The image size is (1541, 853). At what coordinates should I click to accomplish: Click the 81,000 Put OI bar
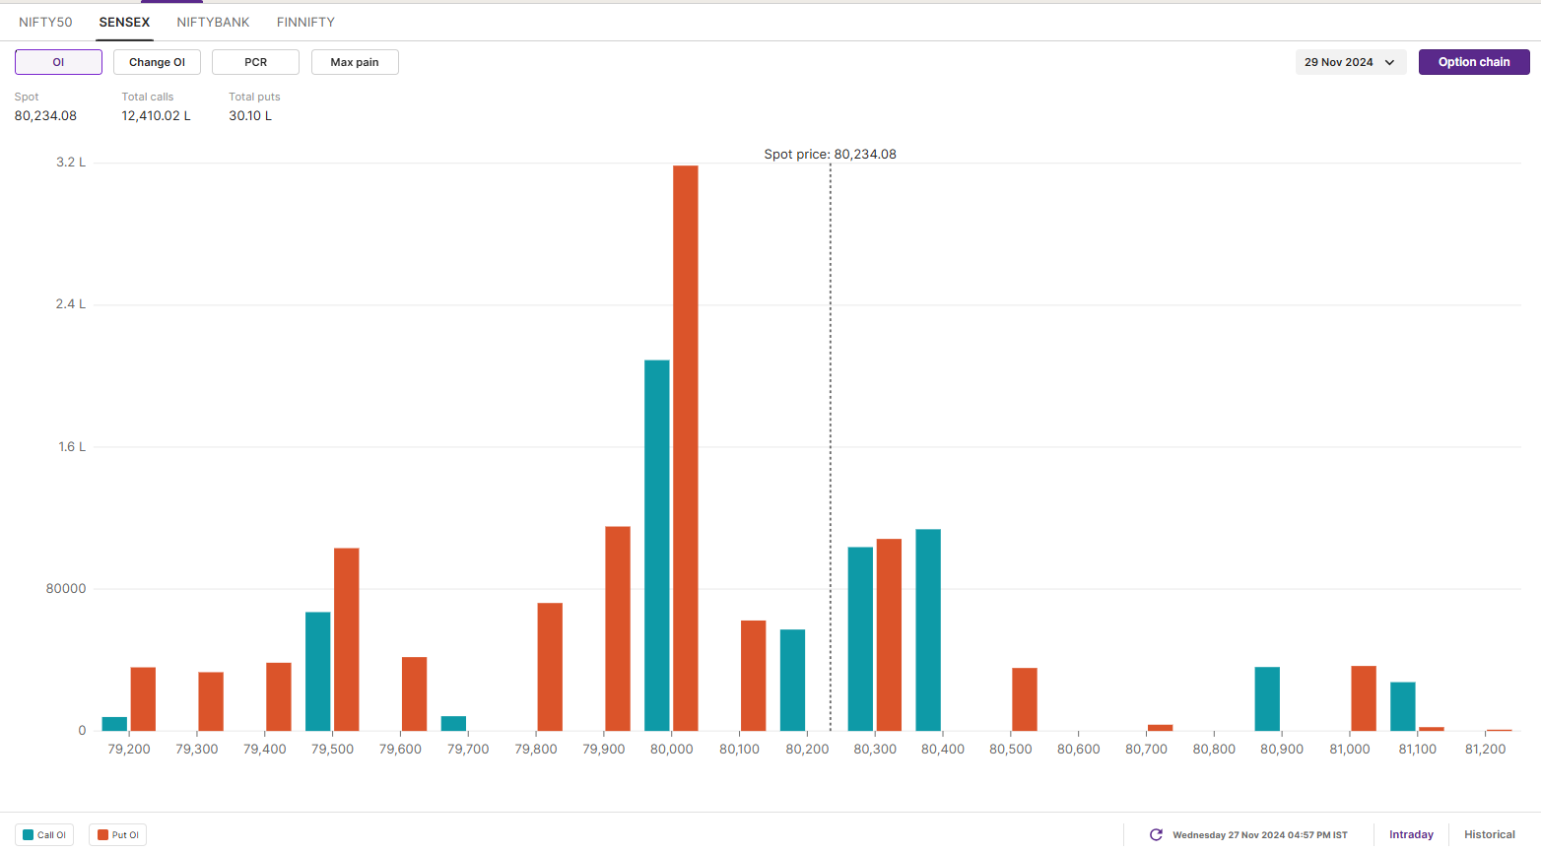tap(1364, 698)
